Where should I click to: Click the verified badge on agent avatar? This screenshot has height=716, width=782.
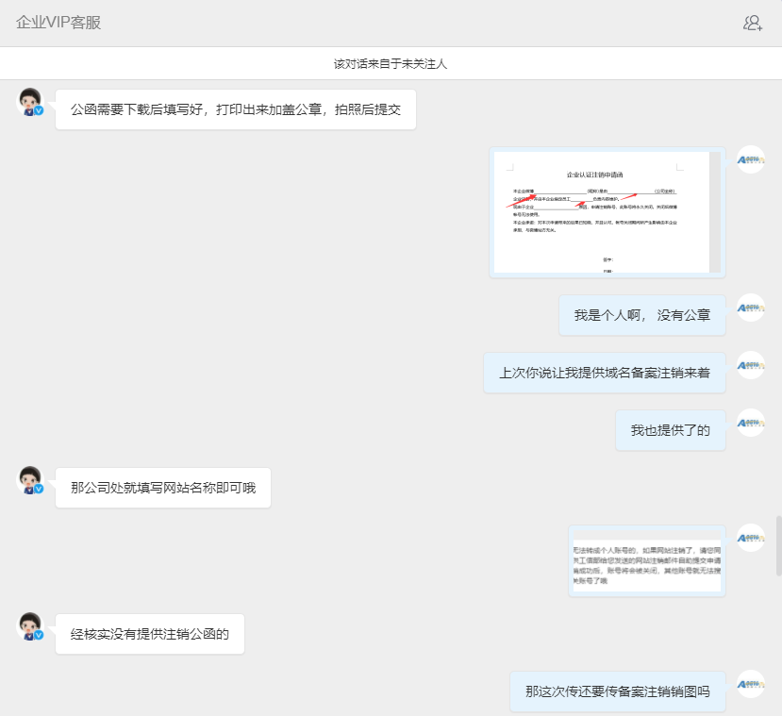[37, 110]
